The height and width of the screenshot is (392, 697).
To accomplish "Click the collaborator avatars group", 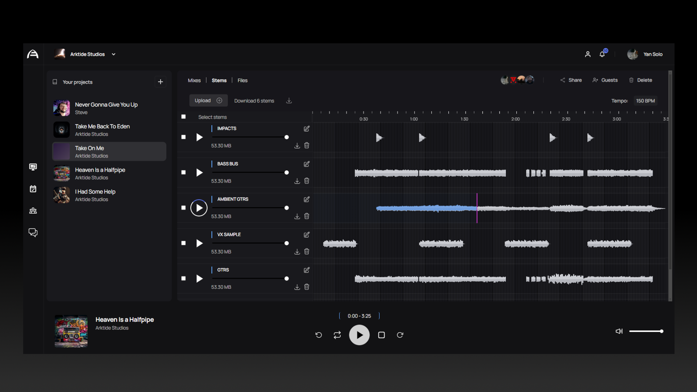I will pyautogui.click(x=517, y=80).
